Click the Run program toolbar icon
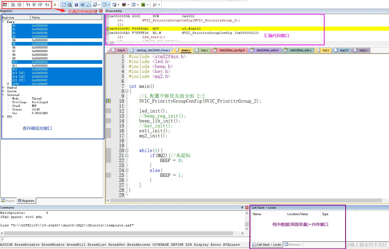This screenshot has height=249, width=389. (x=13, y=5)
